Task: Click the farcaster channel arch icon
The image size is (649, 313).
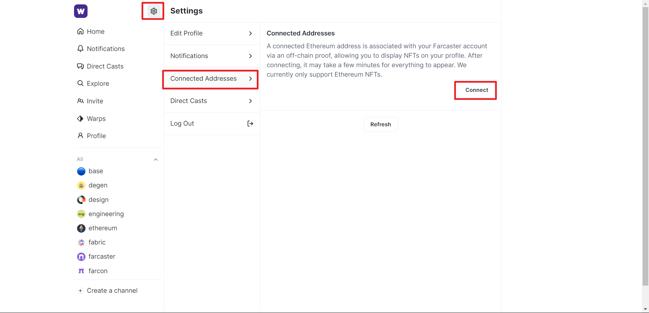Action: [81, 257]
